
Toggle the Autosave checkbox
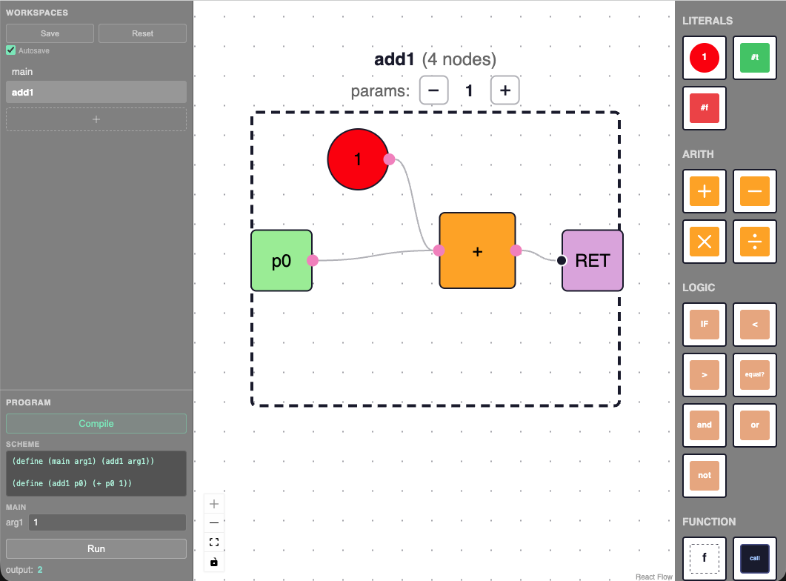click(11, 50)
